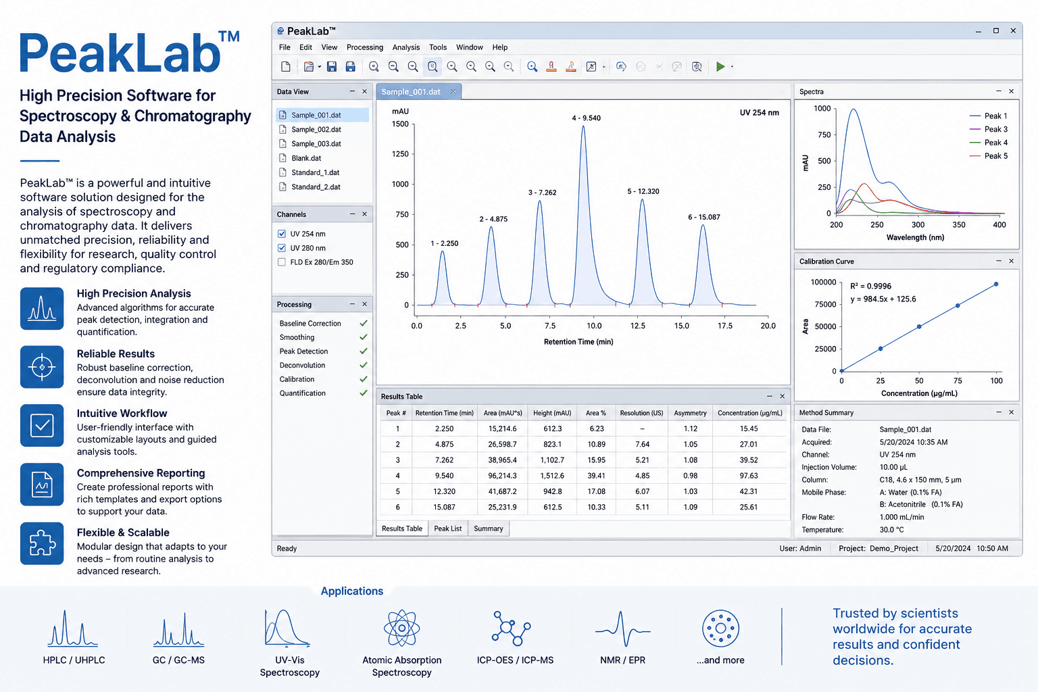
Task: Switch to the Summary tab
Action: point(489,528)
